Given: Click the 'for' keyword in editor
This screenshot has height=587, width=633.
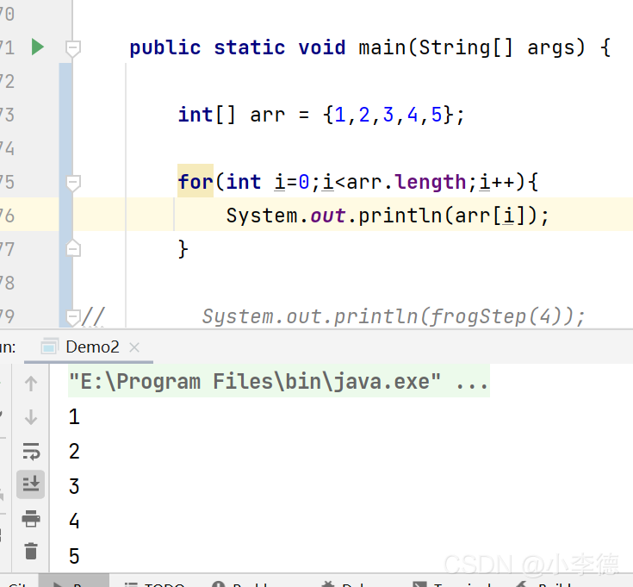Looking at the screenshot, I should [x=195, y=181].
